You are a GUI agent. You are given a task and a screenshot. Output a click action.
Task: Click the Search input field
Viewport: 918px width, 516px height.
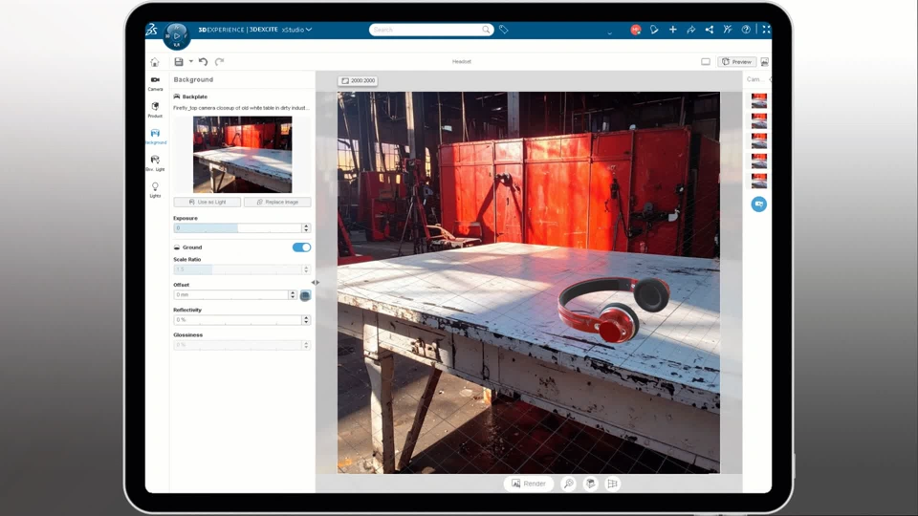[426, 30]
